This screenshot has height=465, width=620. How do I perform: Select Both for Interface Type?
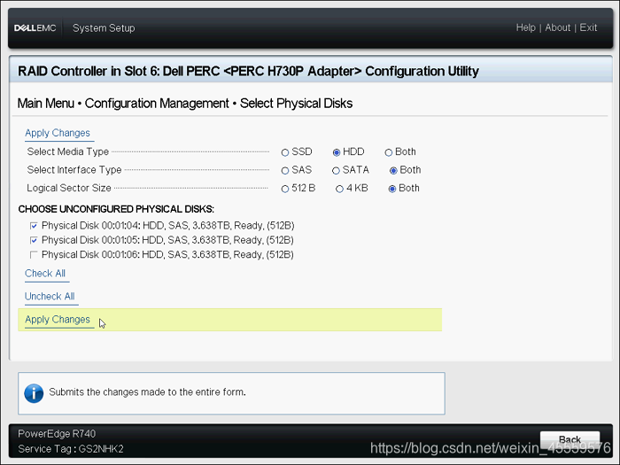coord(393,170)
